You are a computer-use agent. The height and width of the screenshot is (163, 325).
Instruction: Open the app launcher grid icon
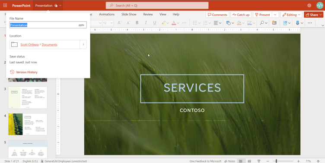pyautogui.click(x=5, y=5)
